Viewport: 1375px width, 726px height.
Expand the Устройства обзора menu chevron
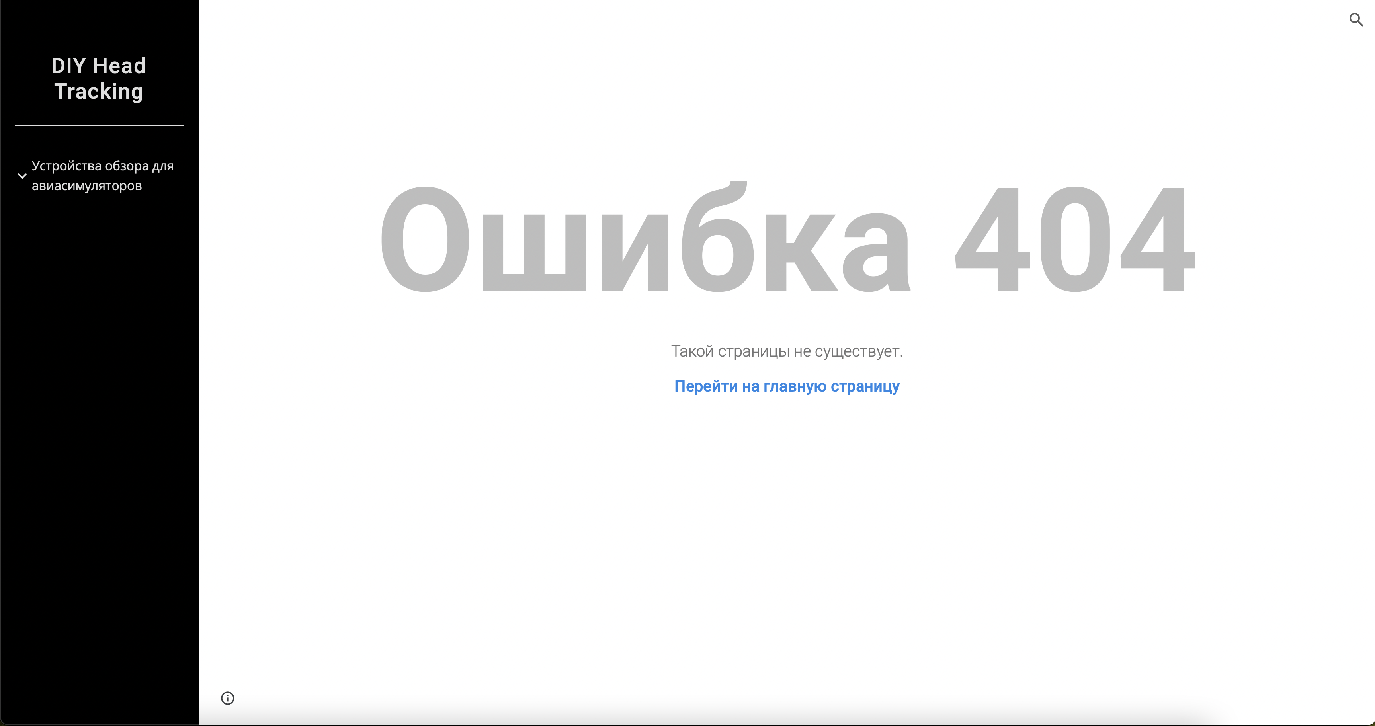[x=22, y=176]
